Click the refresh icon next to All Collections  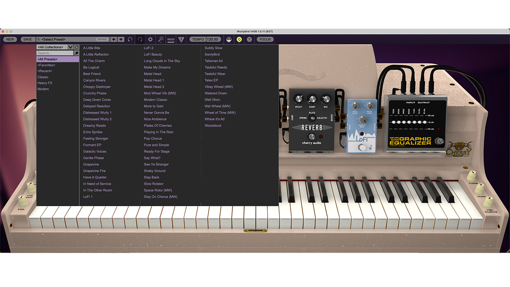(x=76, y=47)
